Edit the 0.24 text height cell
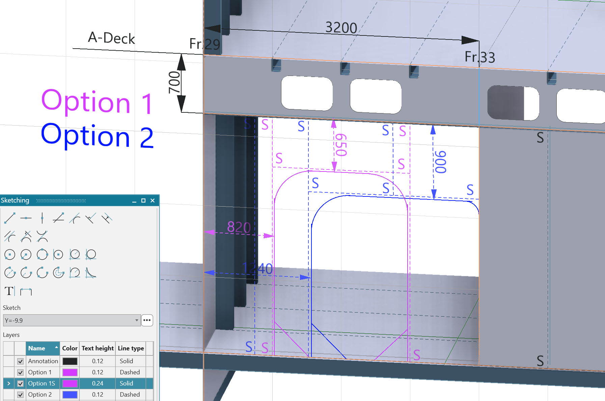This screenshot has height=401, width=605. click(98, 383)
